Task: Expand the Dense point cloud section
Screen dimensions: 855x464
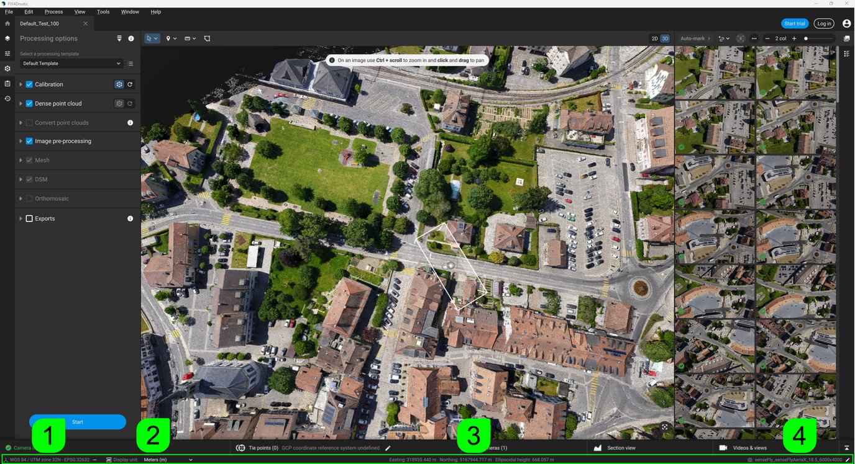Action: (21, 104)
